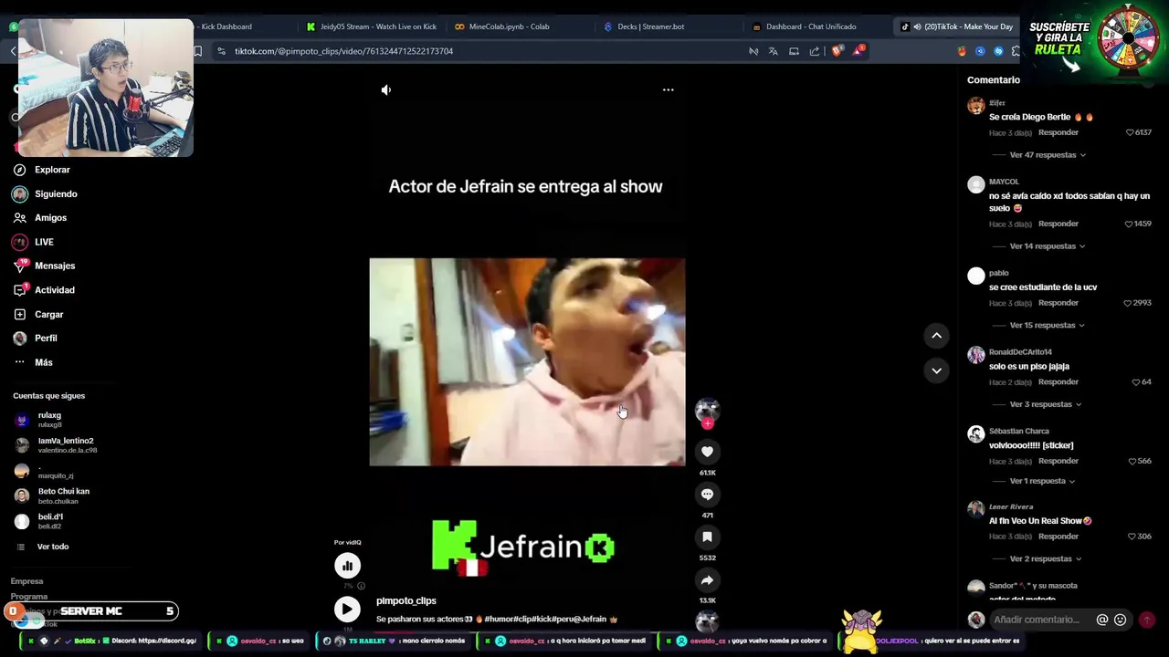Expand Ver 14 respuestas
1169x657 pixels.
tap(1048, 246)
